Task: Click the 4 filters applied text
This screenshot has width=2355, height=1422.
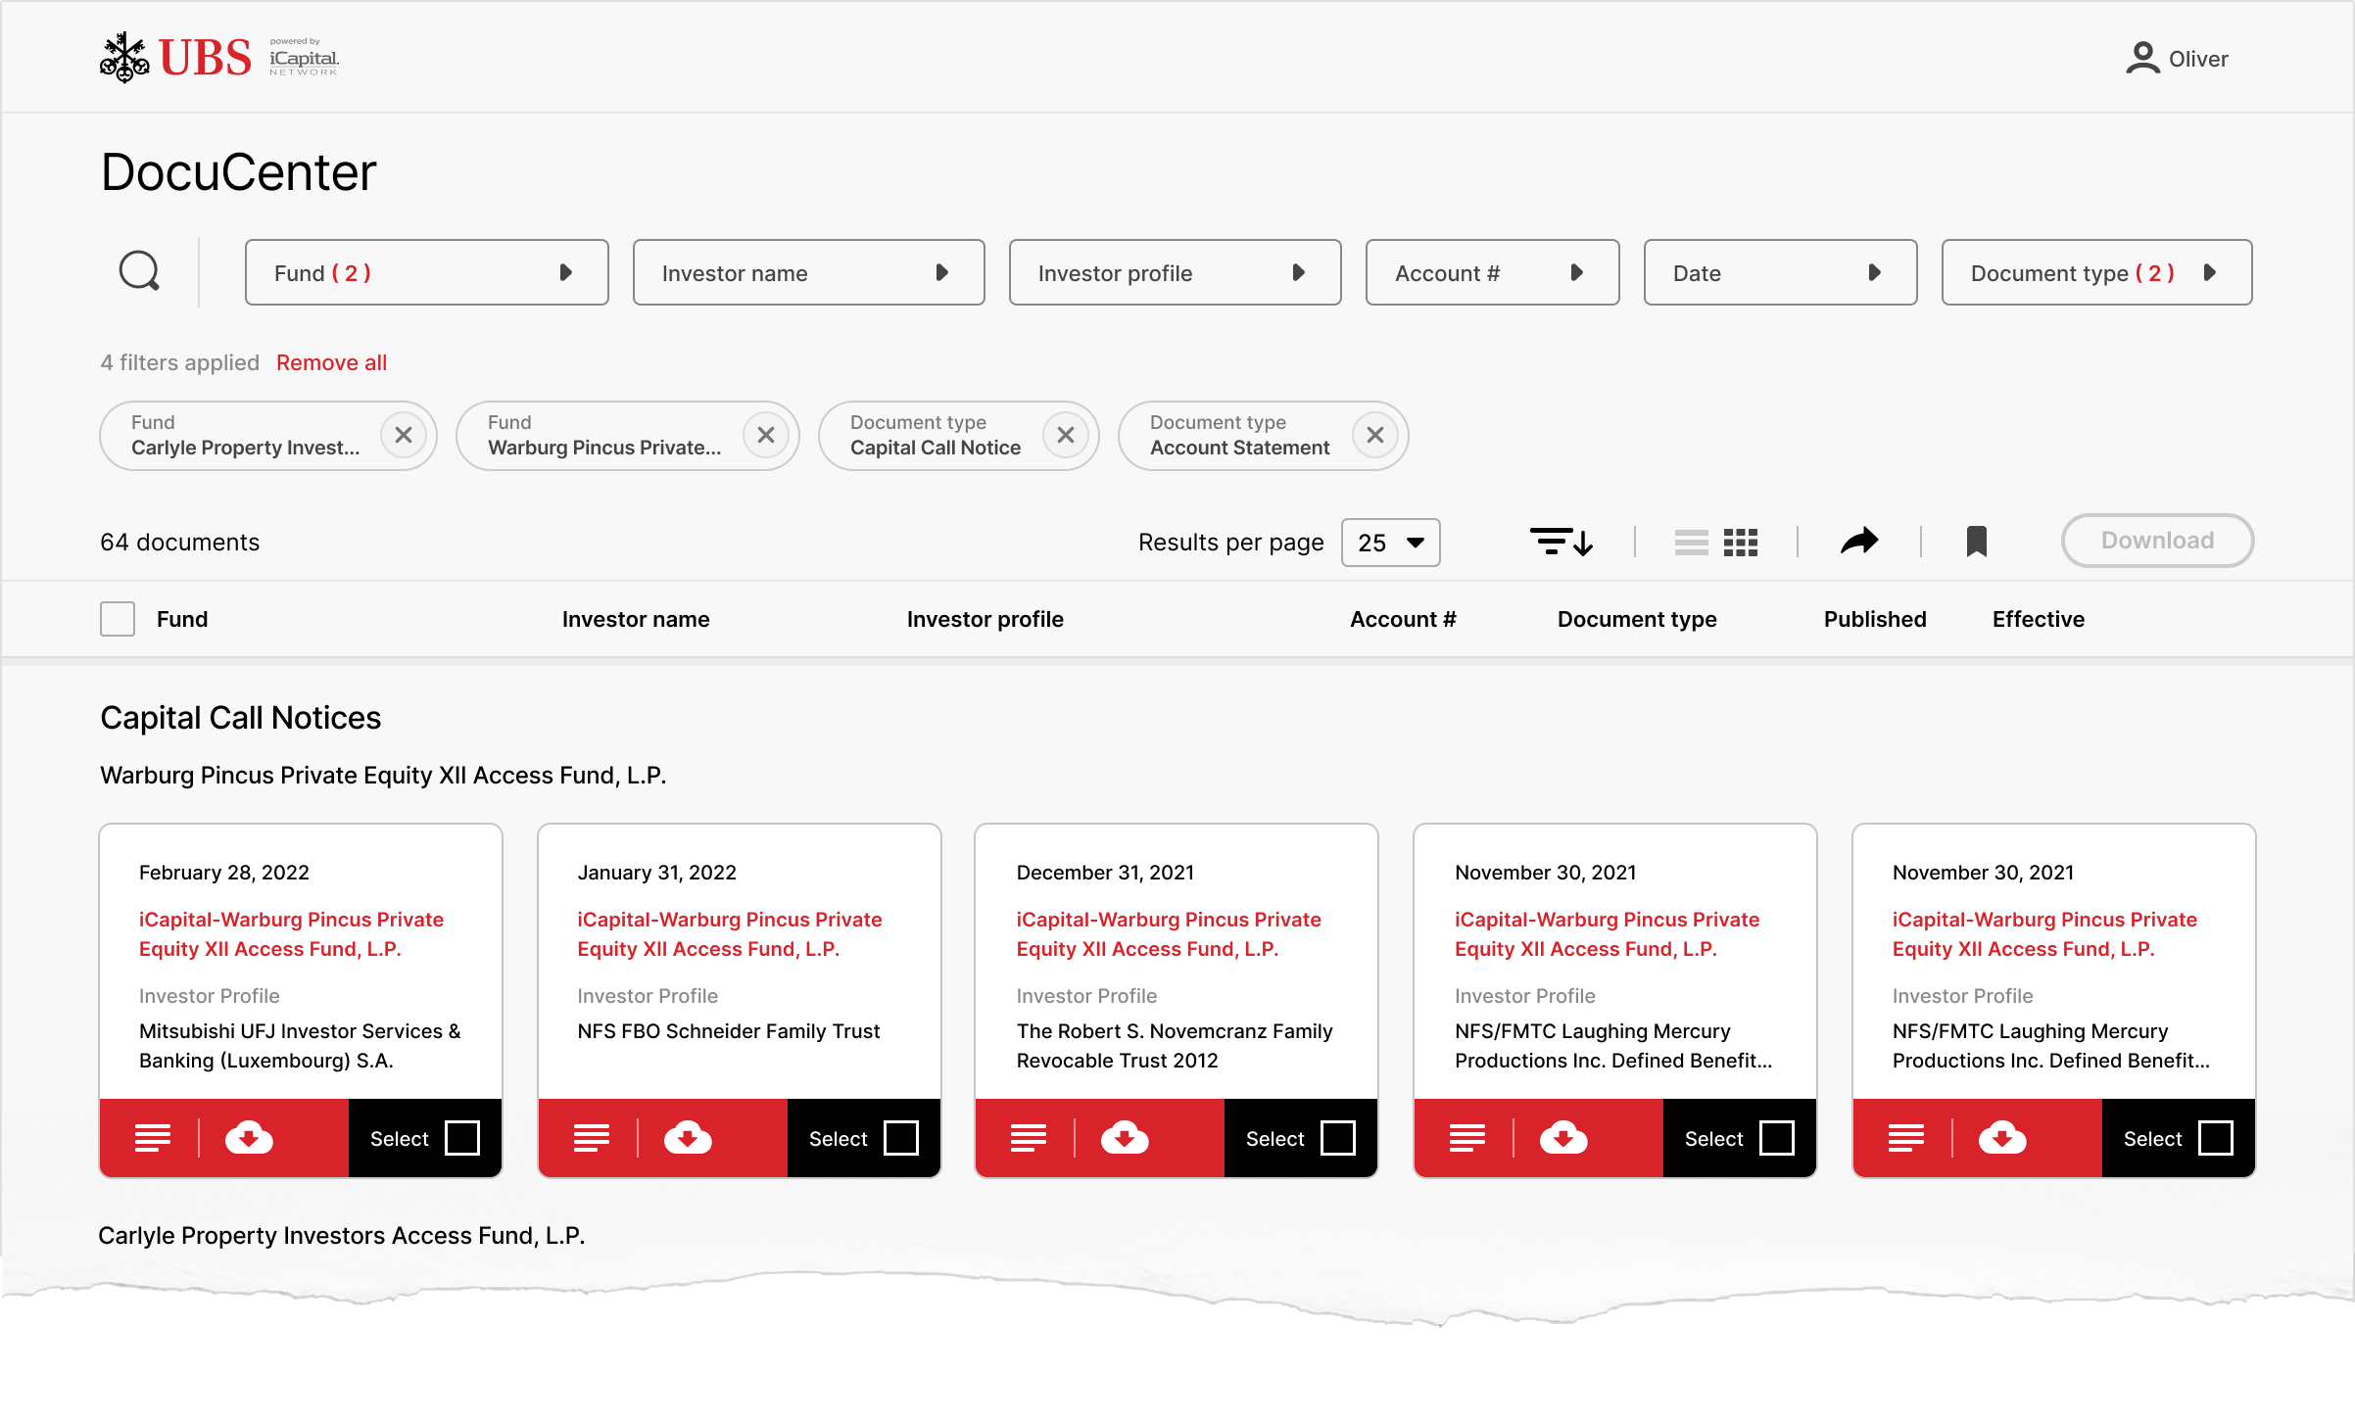Action: 180,362
